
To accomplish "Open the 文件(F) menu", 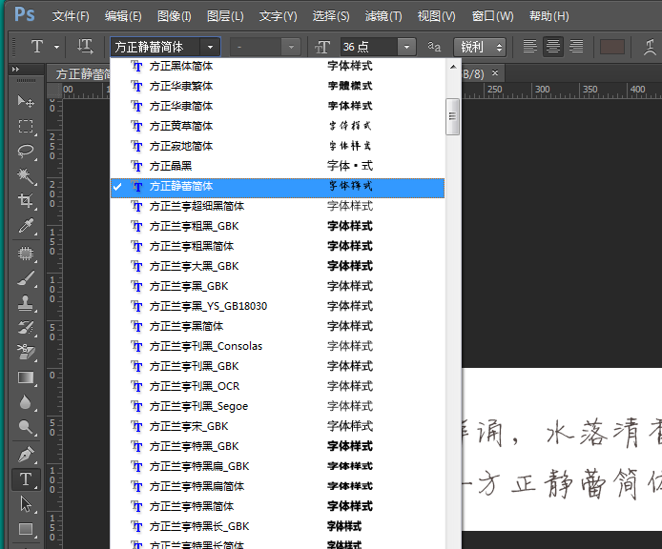I will click(x=71, y=16).
